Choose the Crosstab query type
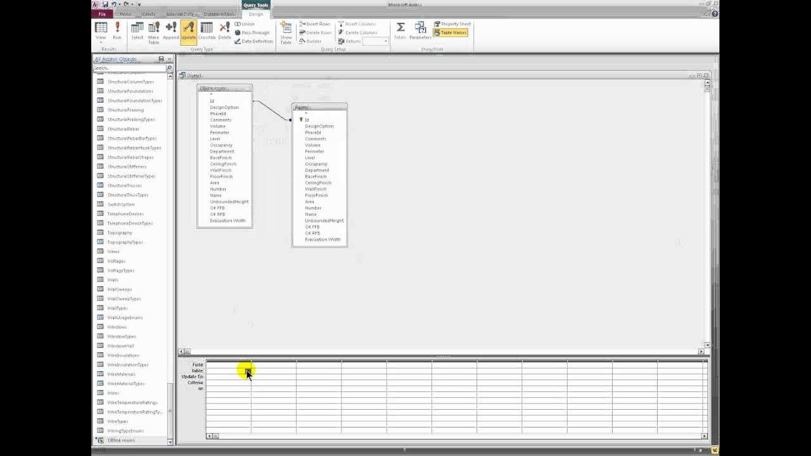The height and width of the screenshot is (456, 811). (207, 30)
